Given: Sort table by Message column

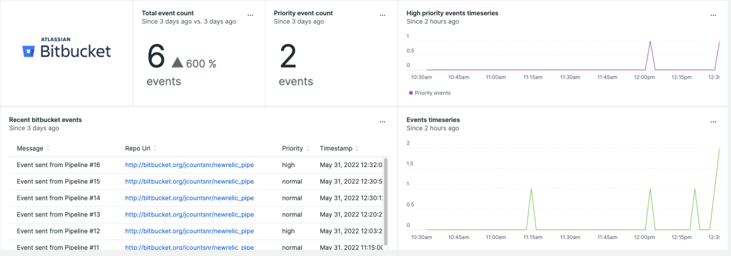Looking at the screenshot, I should pos(48,149).
